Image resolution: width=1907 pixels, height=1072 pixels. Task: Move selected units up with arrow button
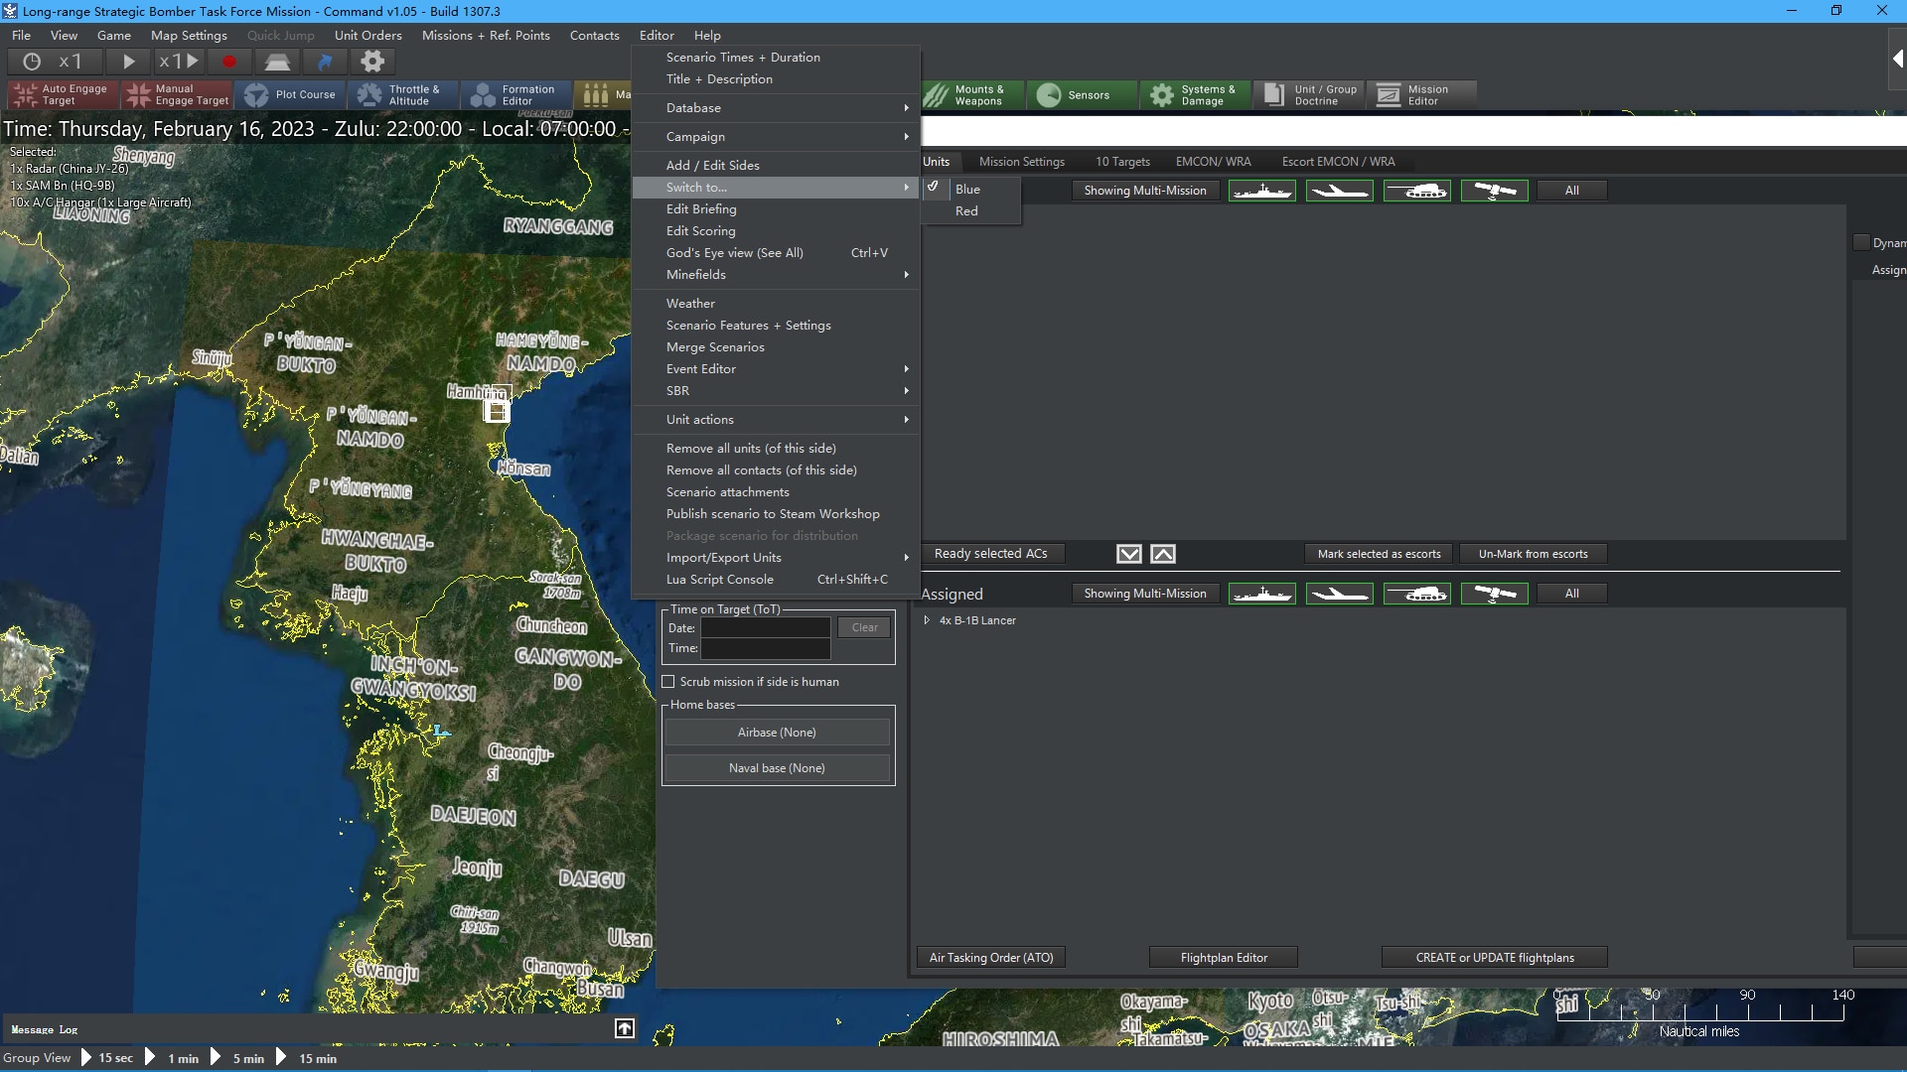[x=1163, y=554]
